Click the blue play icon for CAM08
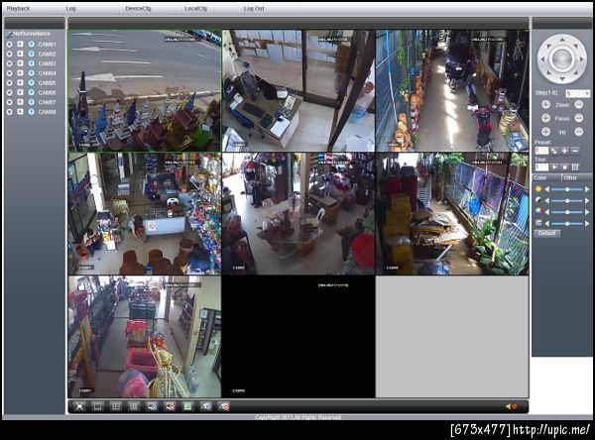Viewport: 595px width, 440px height. click(31, 112)
